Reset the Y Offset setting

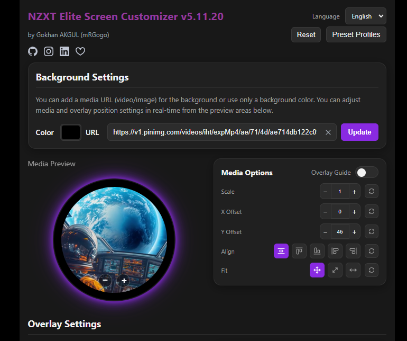372,231
